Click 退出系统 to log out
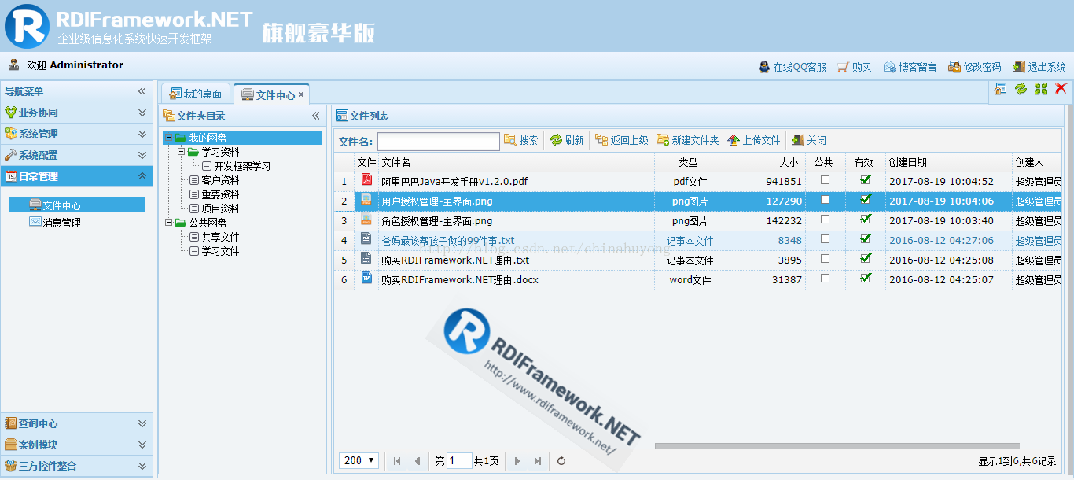 coord(1039,67)
